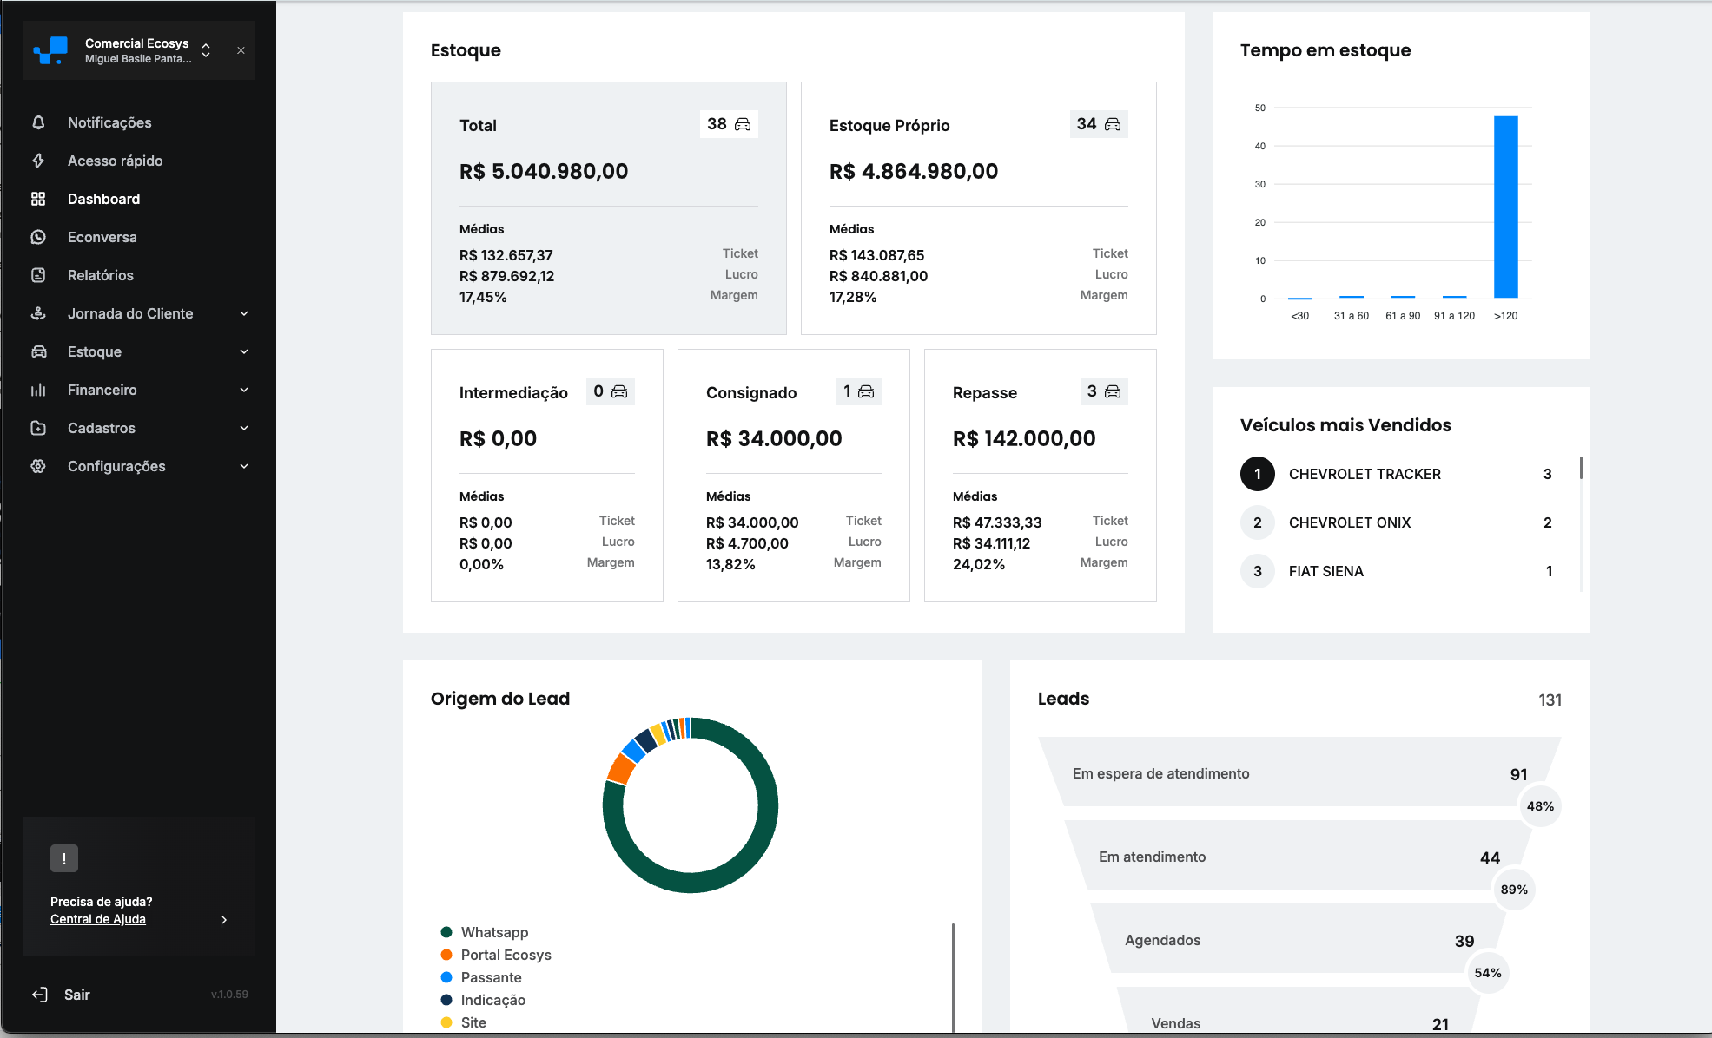Image resolution: width=1712 pixels, height=1038 pixels.
Task: Open the Dashboard grid icon
Action: click(38, 199)
